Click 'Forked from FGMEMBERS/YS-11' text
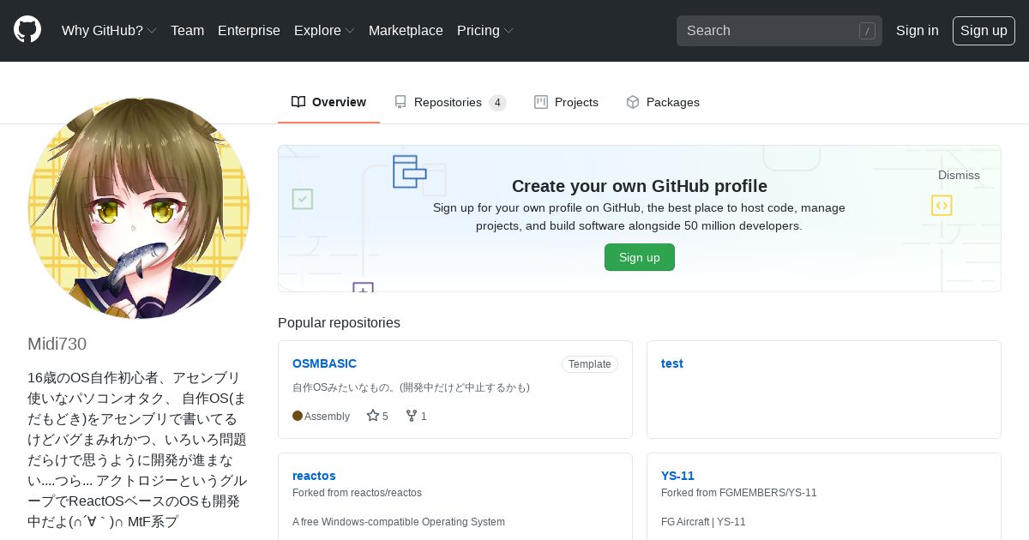 [x=739, y=493]
